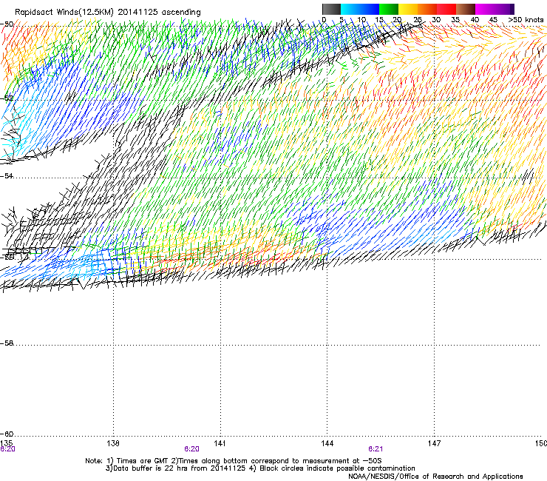
Task: Click the '141' longitude label
Action: pos(220,443)
